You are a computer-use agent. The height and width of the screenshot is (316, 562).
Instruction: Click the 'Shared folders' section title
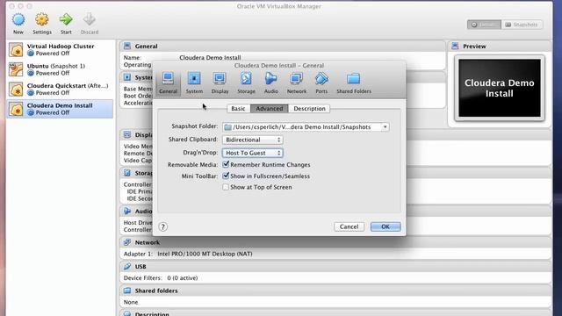pos(156,291)
